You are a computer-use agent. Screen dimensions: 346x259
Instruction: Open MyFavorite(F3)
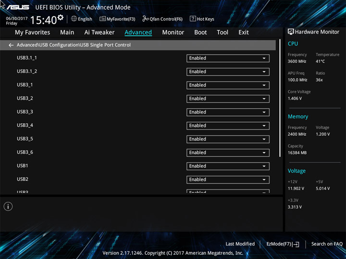point(117,19)
